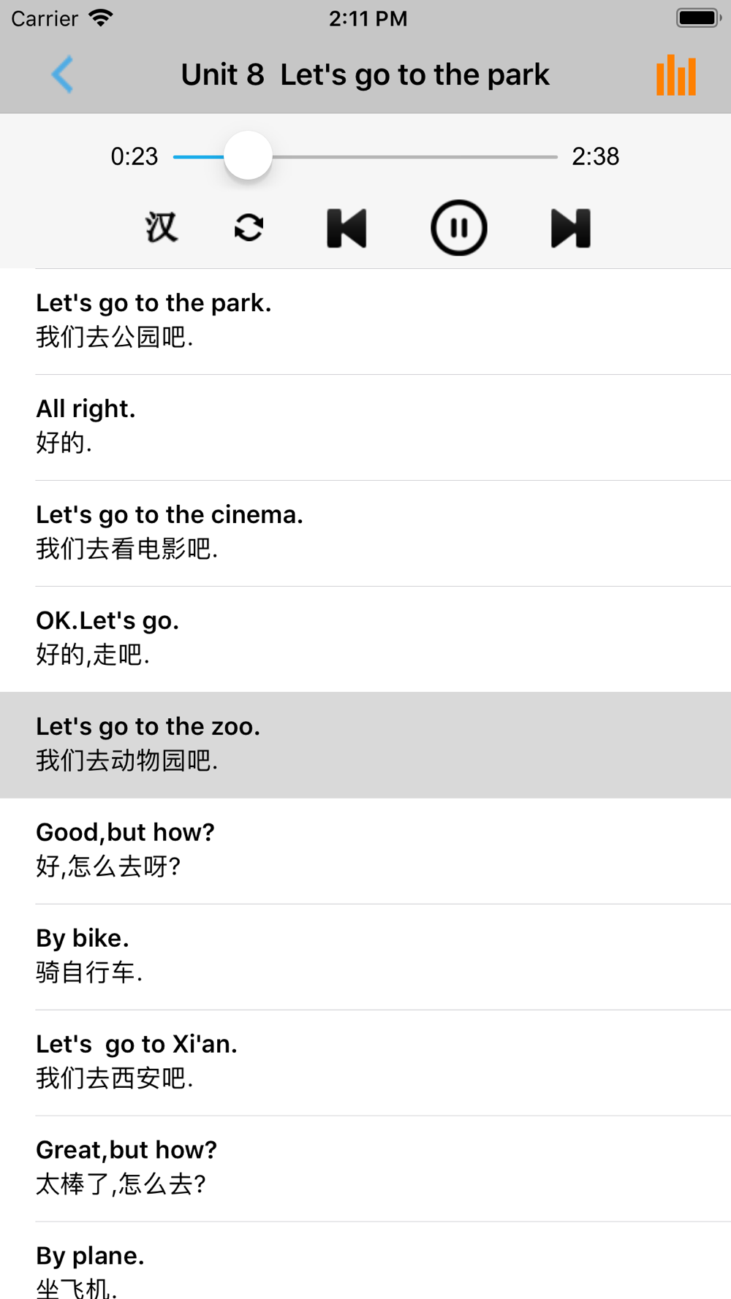Play the "Let's go to the cinema." line
The width and height of the screenshot is (731, 1299).
coord(365,533)
